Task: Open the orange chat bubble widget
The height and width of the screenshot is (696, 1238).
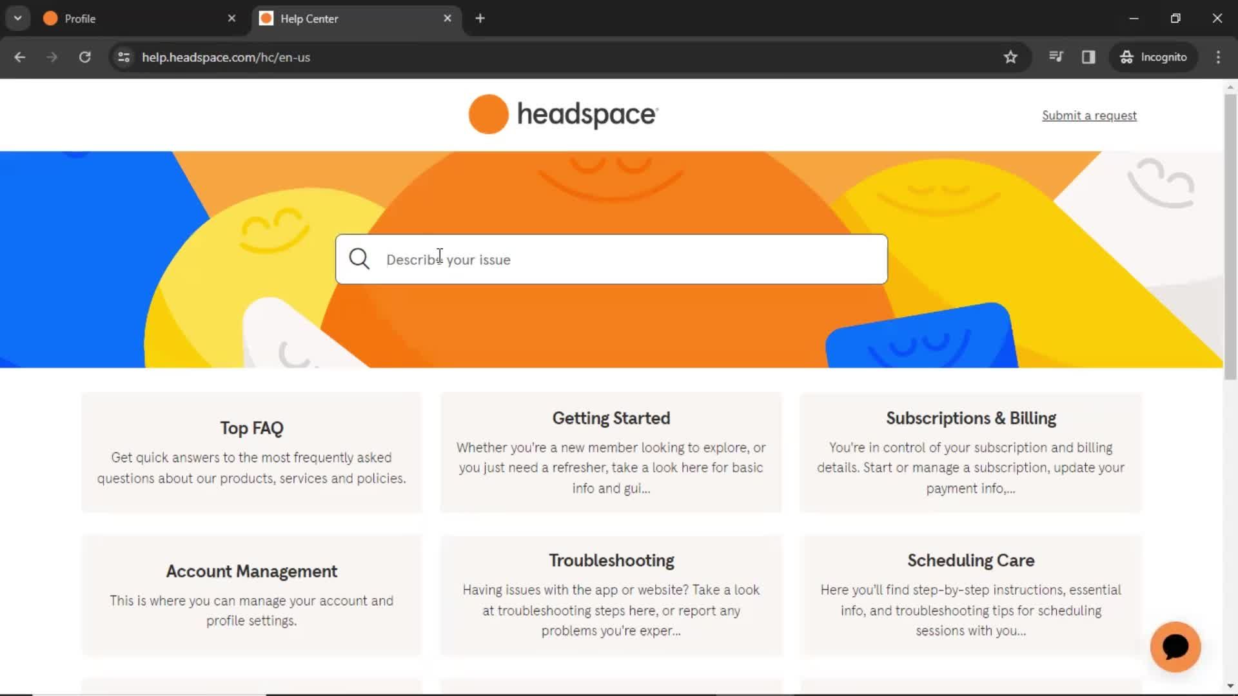Action: coord(1175,646)
